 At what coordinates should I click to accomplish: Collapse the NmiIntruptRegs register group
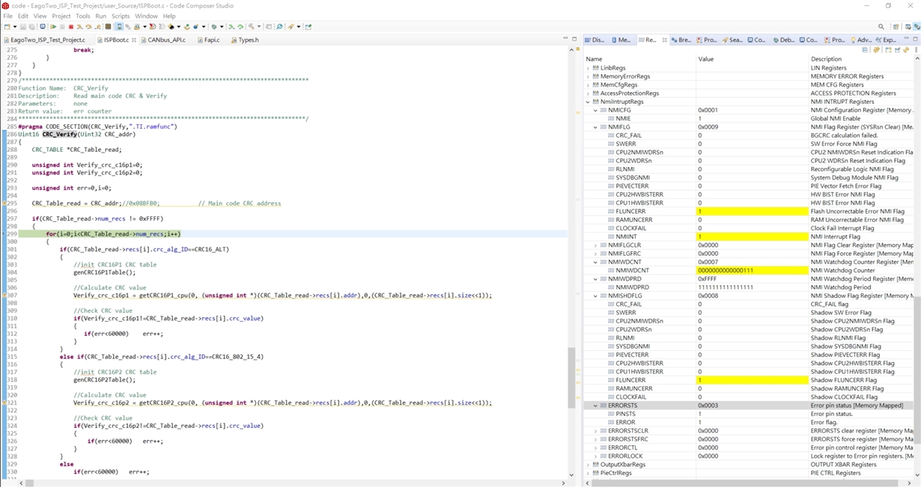(588, 102)
